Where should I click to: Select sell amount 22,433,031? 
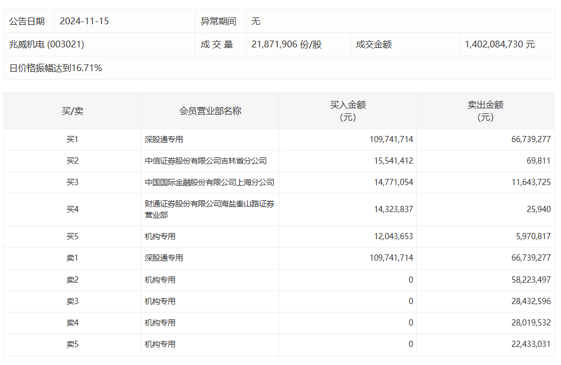click(x=531, y=344)
